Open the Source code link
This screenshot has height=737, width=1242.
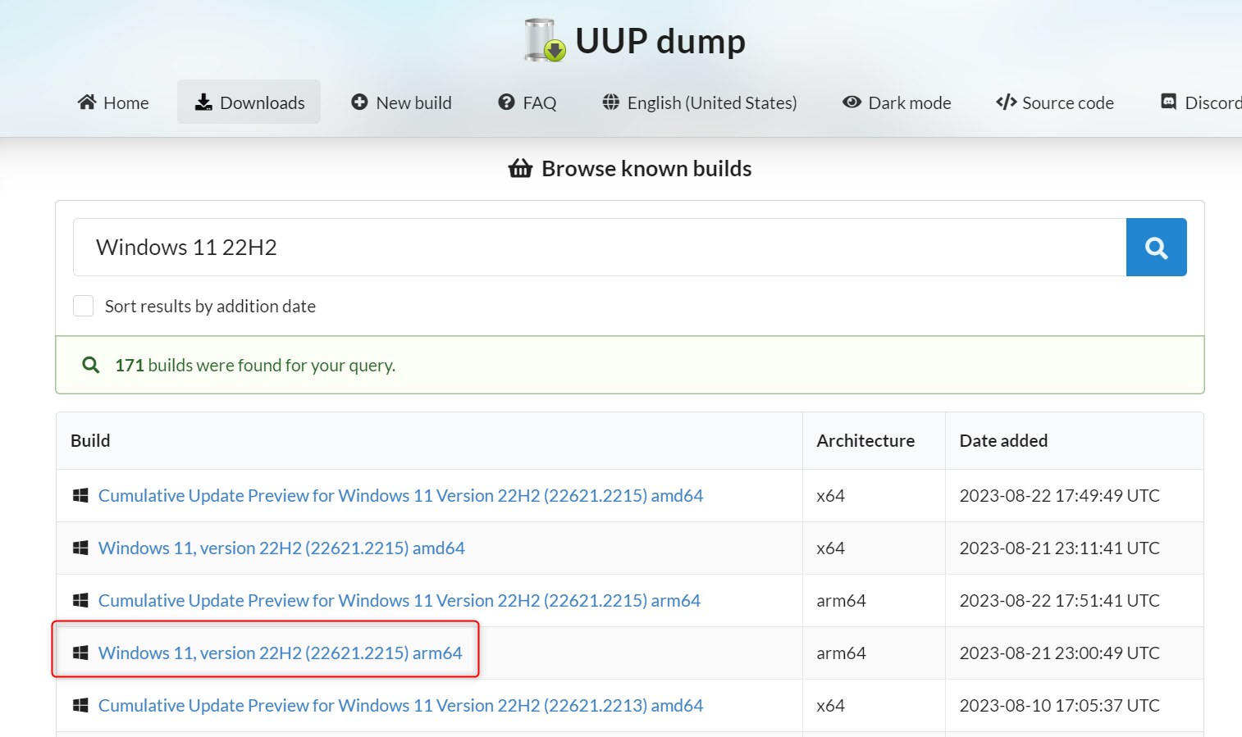tap(1055, 102)
